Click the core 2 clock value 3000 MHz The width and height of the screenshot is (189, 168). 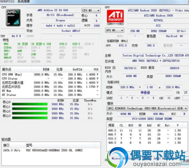(57, 114)
